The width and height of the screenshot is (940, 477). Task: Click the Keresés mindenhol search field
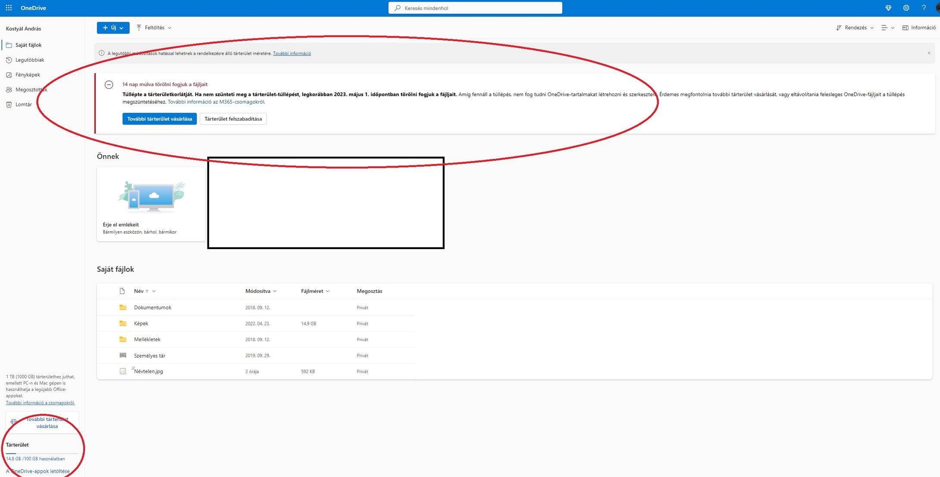[475, 8]
